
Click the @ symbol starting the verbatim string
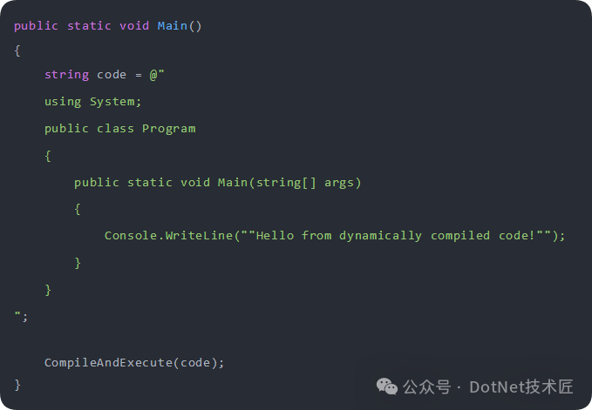pos(153,75)
